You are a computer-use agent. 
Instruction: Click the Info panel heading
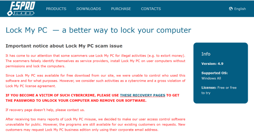point(206,54)
